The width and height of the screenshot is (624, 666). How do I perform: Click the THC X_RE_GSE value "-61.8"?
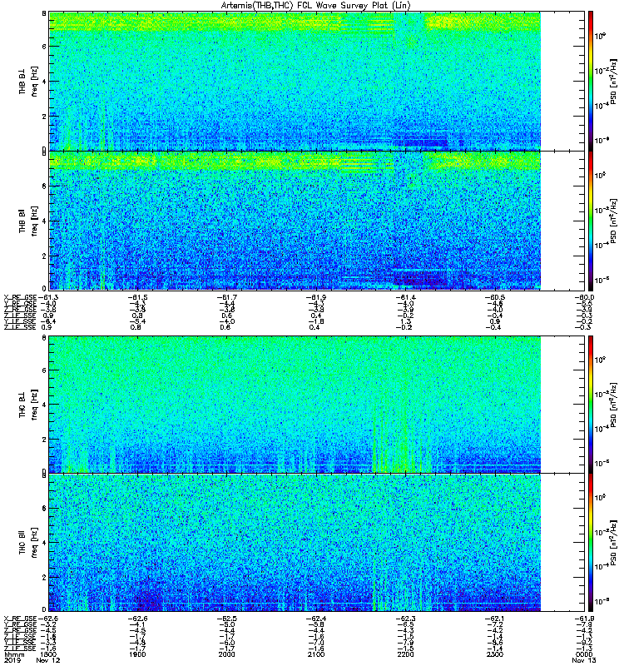click(x=584, y=619)
